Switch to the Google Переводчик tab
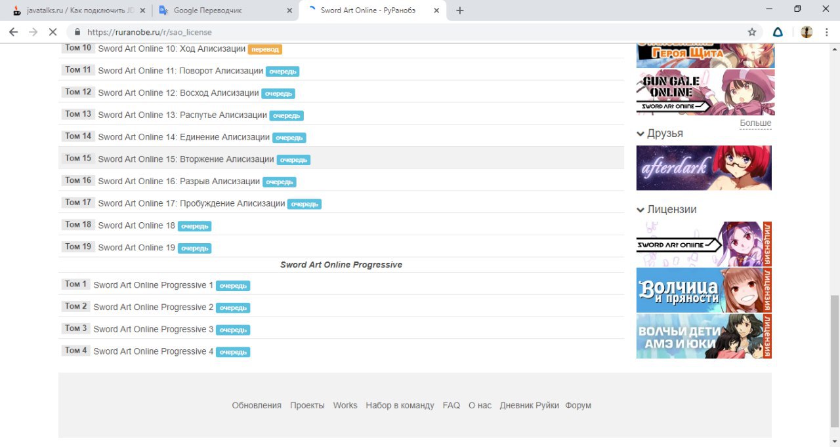Viewport: 840px width, 447px height. tap(226, 10)
